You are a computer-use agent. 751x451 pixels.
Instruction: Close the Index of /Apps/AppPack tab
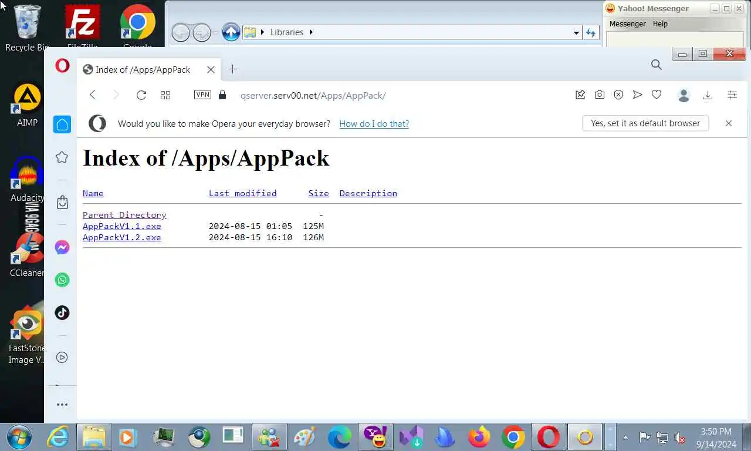pos(211,69)
